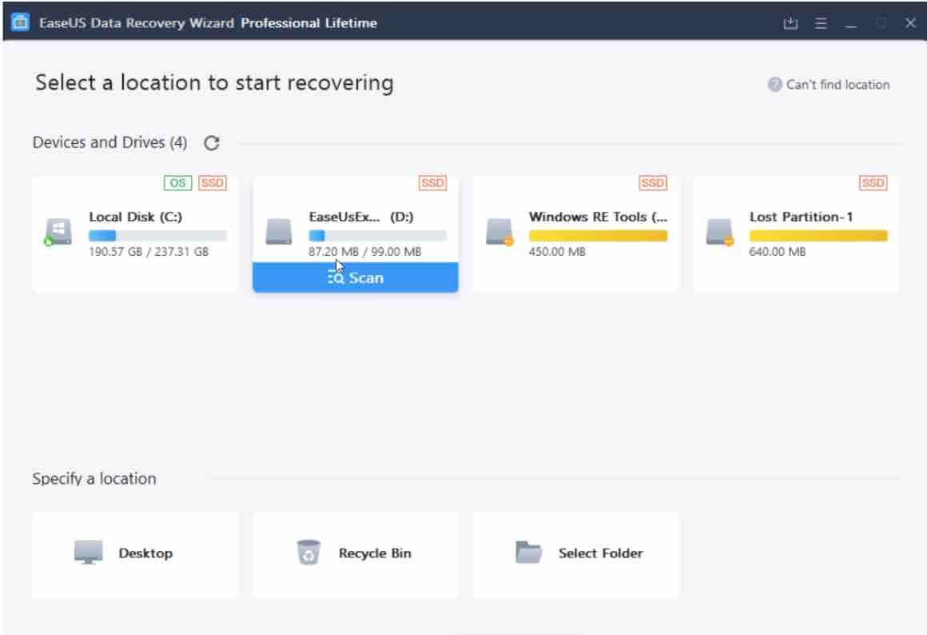The image size is (927, 635).
Task: Open the Select Folder option
Action: click(576, 554)
